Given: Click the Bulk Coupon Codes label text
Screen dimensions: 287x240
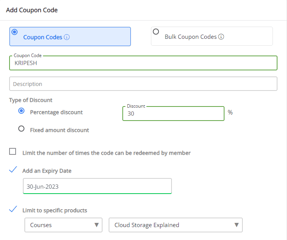Looking at the screenshot, I should coord(191,37).
